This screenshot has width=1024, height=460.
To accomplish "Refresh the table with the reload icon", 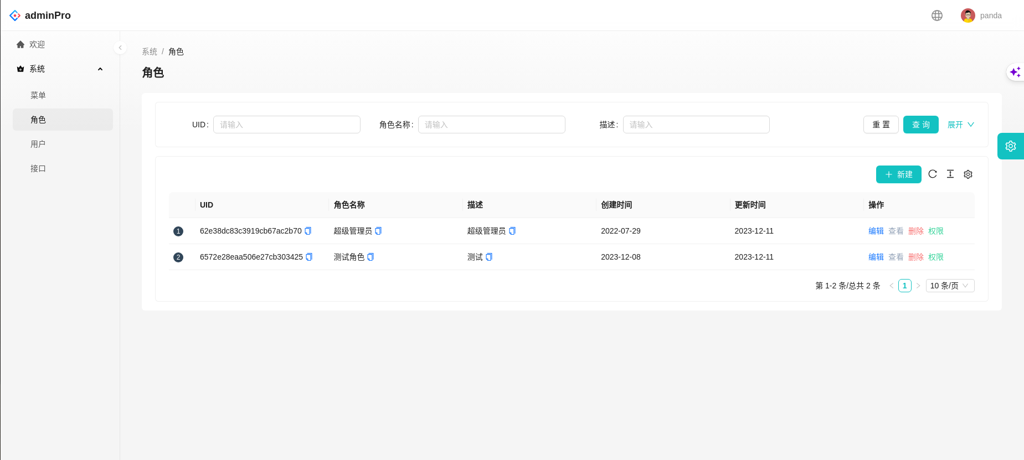I will click(933, 174).
